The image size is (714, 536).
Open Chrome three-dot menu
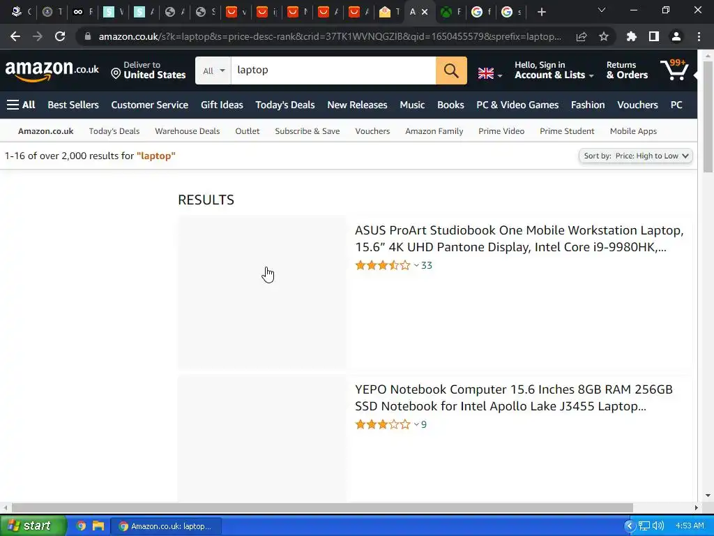[699, 36]
